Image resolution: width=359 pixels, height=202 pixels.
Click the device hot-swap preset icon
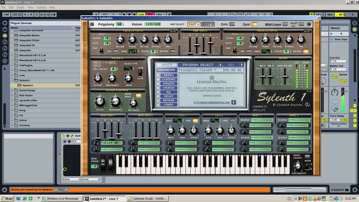[x=65, y=141]
